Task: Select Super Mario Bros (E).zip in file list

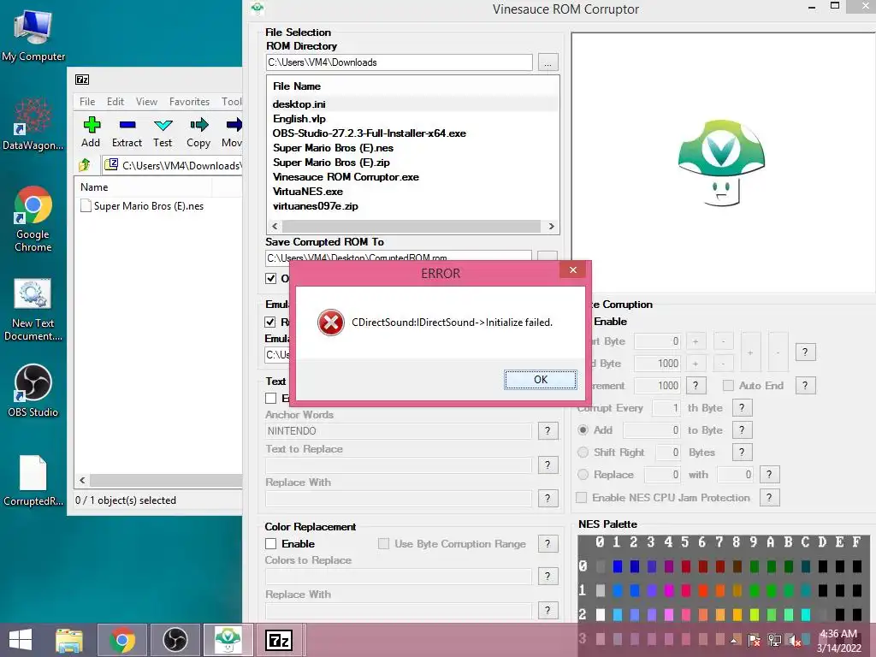Action: click(331, 163)
